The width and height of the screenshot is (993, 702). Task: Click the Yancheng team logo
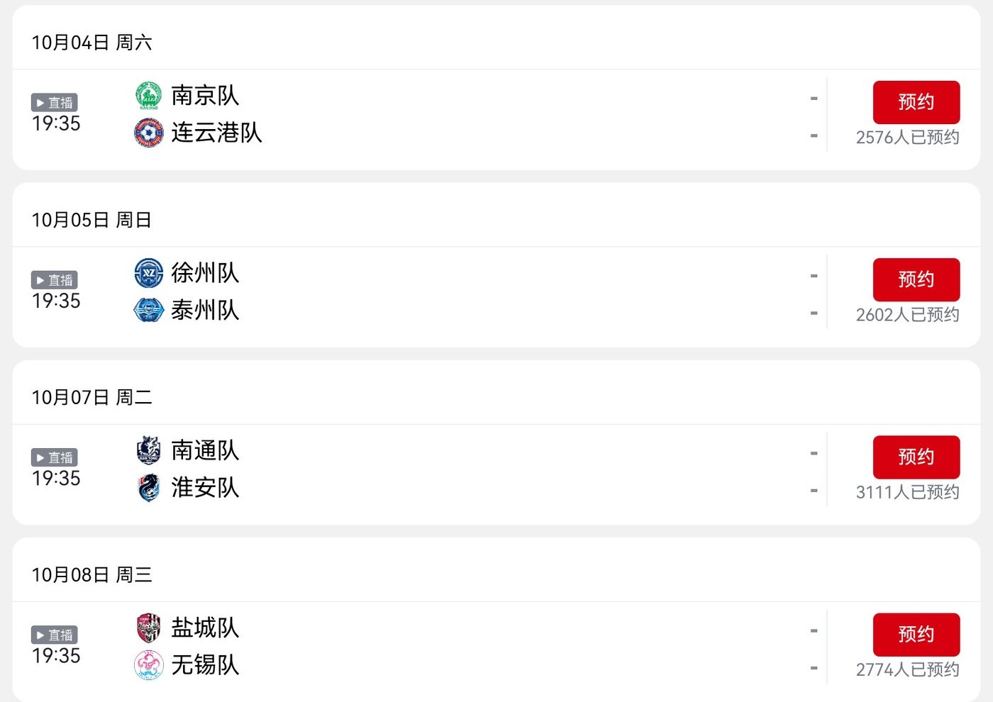click(148, 628)
